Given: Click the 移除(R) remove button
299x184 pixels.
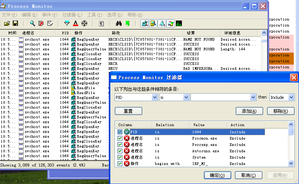Looking at the screenshot, I should point(281,111).
